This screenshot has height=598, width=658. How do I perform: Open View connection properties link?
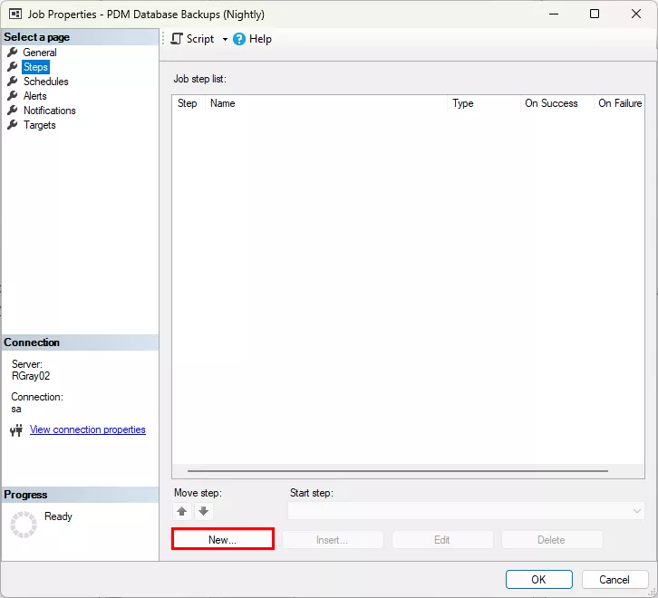point(88,429)
